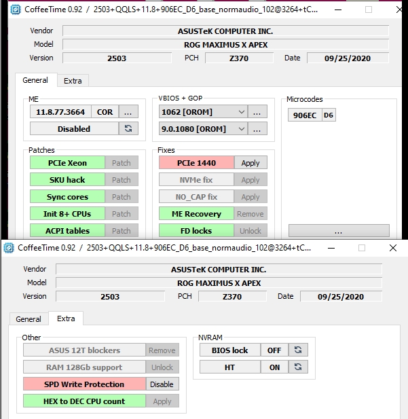Image resolution: width=408 pixels, height=419 pixels.
Task: Click CoffeeTime app icon in bottom window title
Action: click(x=9, y=248)
